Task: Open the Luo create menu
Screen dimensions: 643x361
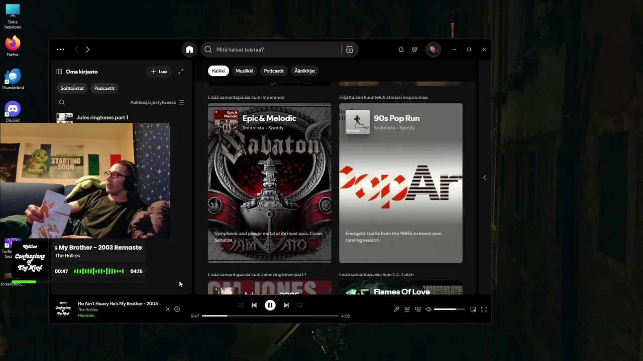Action: click(159, 72)
